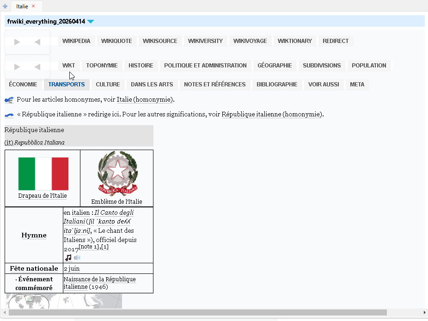The width and height of the screenshot is (428, 321).
Task: Click right arrow beside WKT row
Action: [18, 67]
